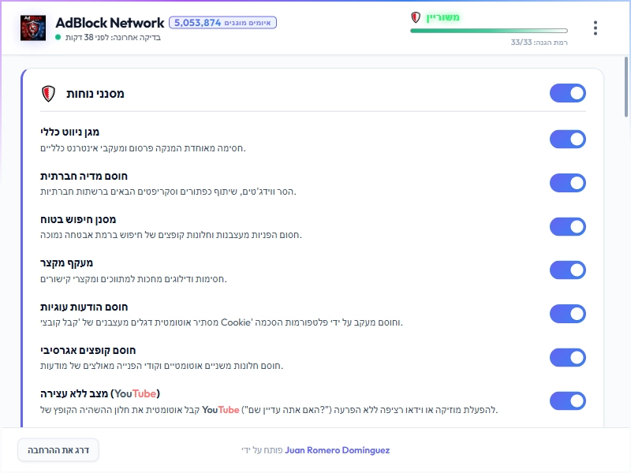Toggle the חוסם קופצים אגרסיבי switch
631x473 pixels.
click(567, 357)
